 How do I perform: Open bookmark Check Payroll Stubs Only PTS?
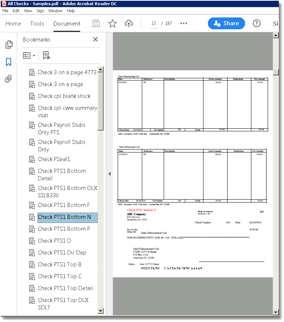pos(62,129)
